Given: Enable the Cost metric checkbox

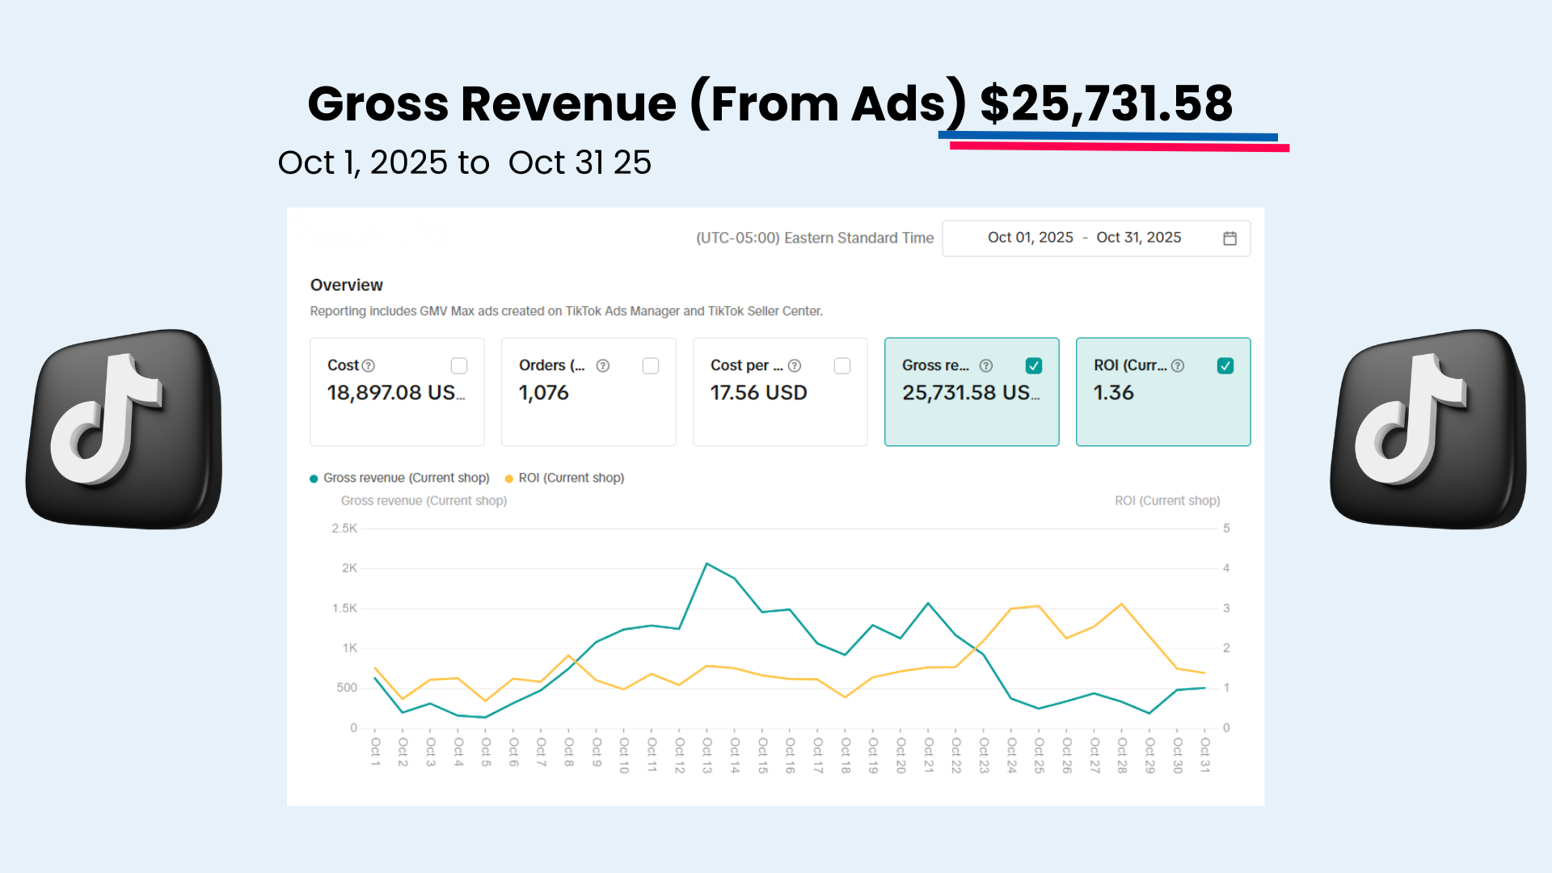Looking at the screenshot, I should click(459, 365).
